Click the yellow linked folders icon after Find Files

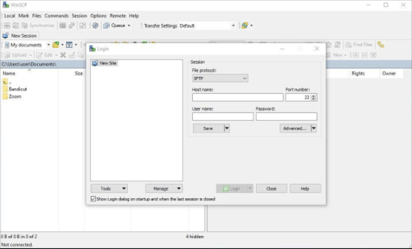[380, 45]
